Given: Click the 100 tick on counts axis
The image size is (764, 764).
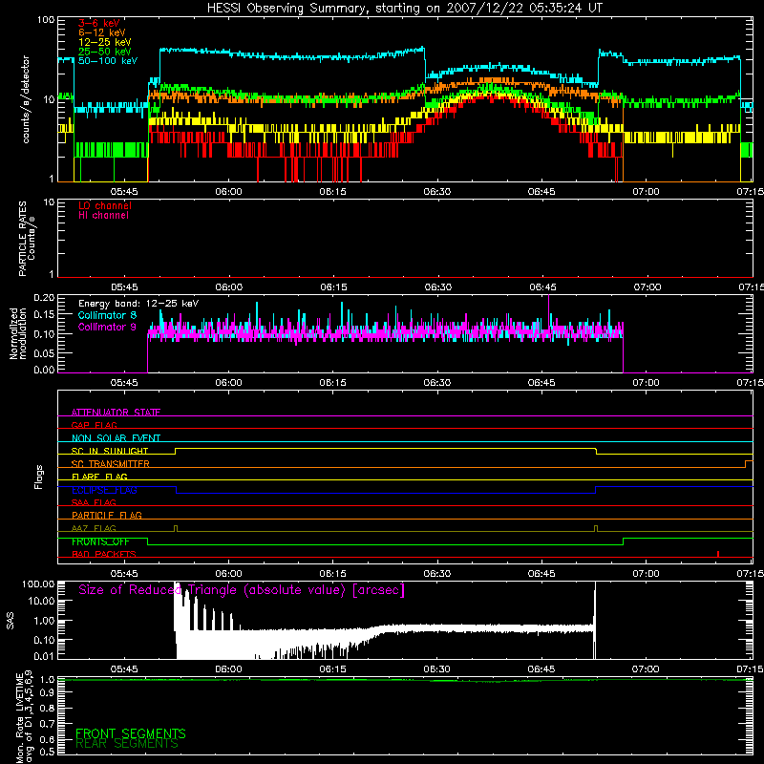Looking at the screenshot, I should point(46,20).
